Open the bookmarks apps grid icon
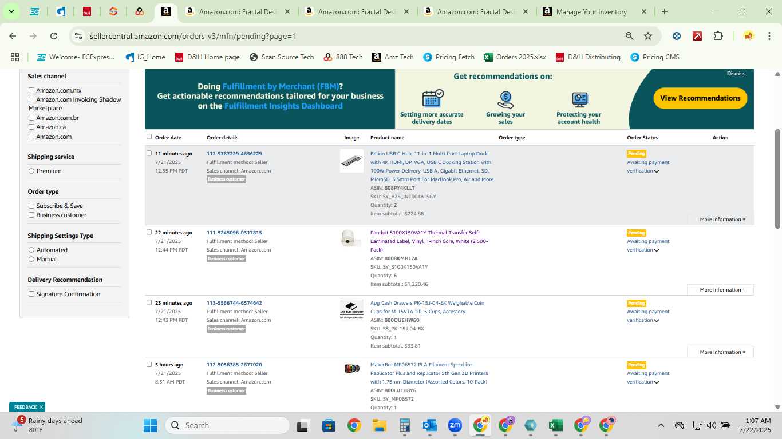Screen dimensions: 782x439 (x=15, y=57)
